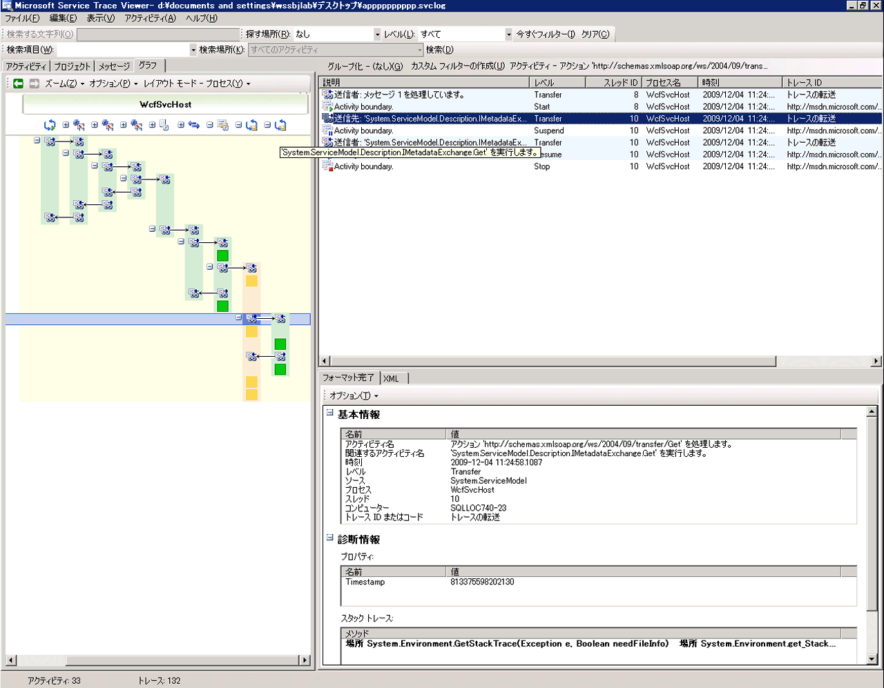Collapse the 基本情報 section

[x=330, y=413]
